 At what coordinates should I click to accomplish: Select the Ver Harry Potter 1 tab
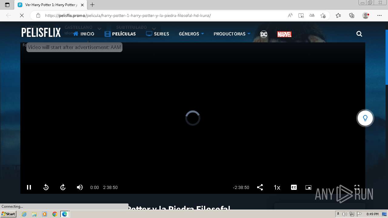[51, 5]
